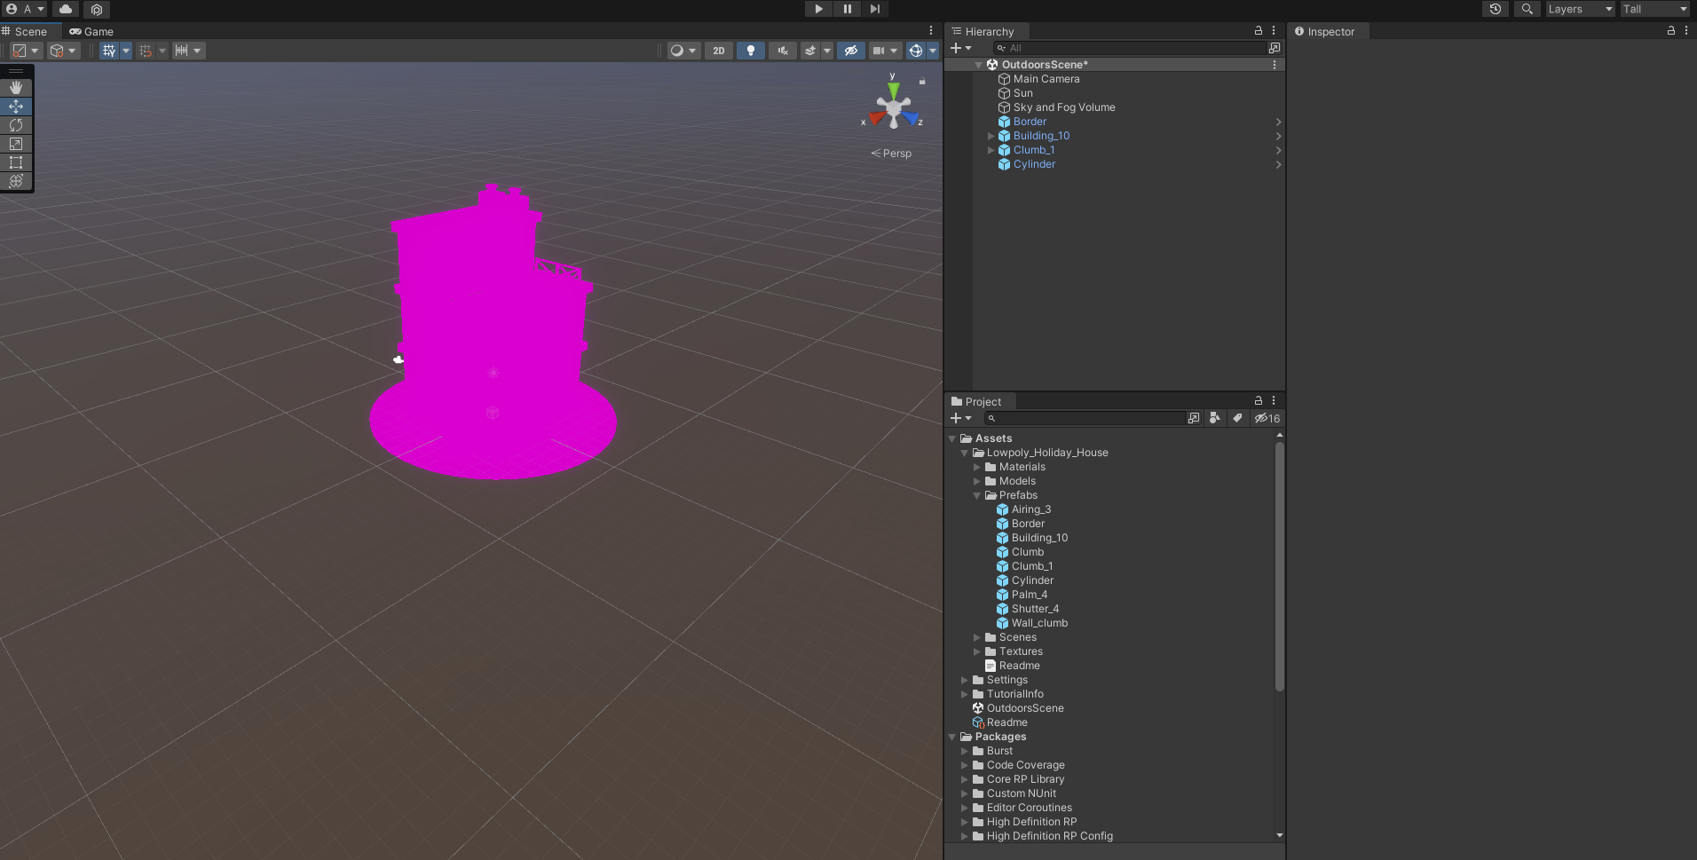The image size is (1697, 860).
Task: Open the Layers dropdown
Action: point(1580,9)
